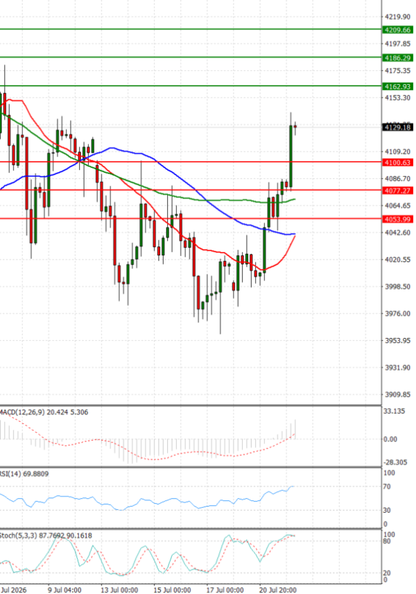Image resolution: width=416 pixels, height=594 pixels.
Task: Click the 4209.66 green resistance price label
Action: click(x=397, y=30)
